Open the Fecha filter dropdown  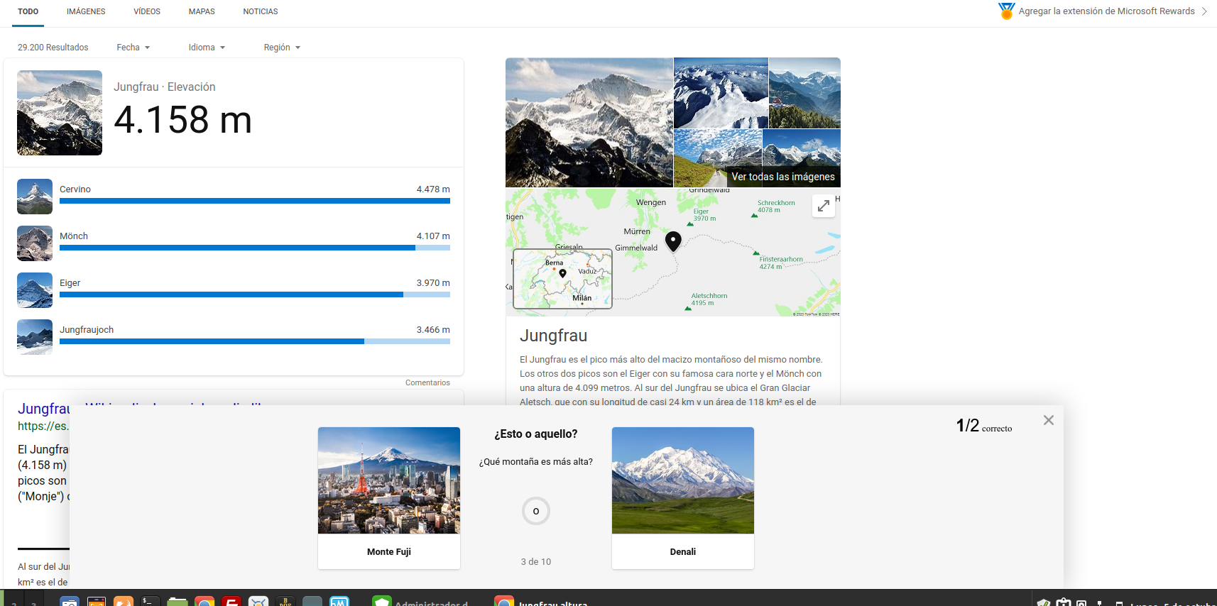point(133,48)
